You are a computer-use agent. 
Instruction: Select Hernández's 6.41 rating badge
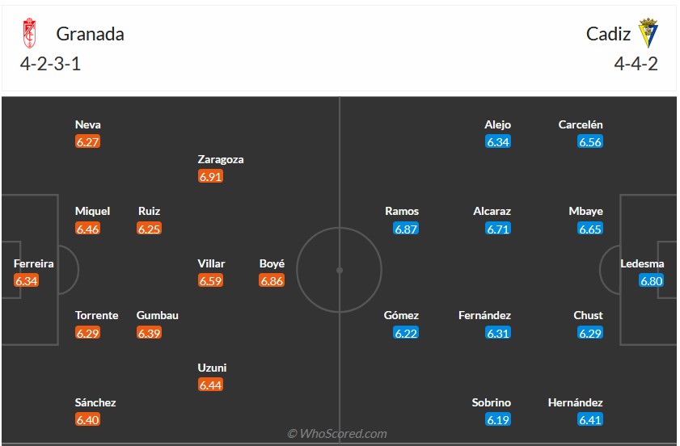click(x=590, y=419)
